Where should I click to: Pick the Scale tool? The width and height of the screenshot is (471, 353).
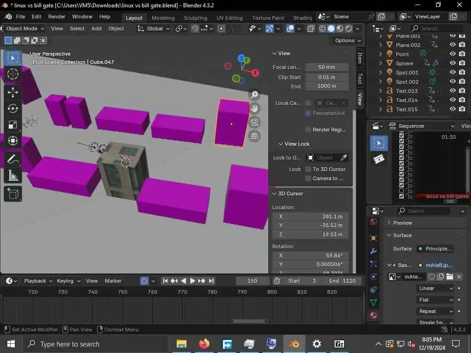(x=12, y=125)
